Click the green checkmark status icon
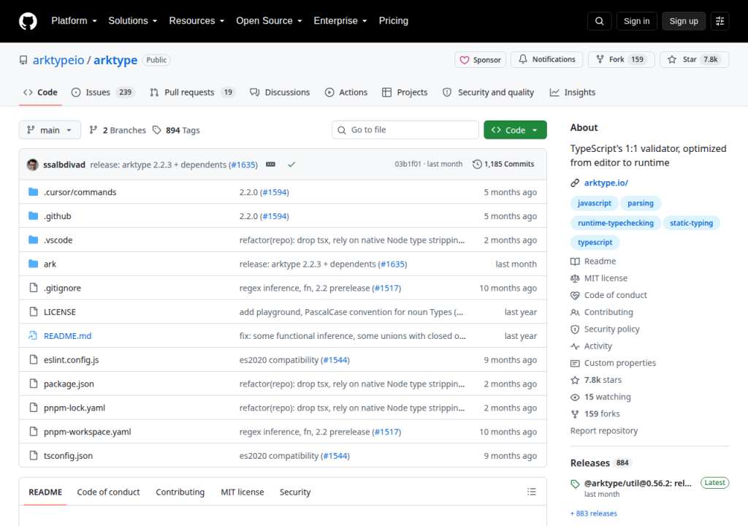Image resolution: width=748 pixels, height=526 pixels. tap(291, 164)
